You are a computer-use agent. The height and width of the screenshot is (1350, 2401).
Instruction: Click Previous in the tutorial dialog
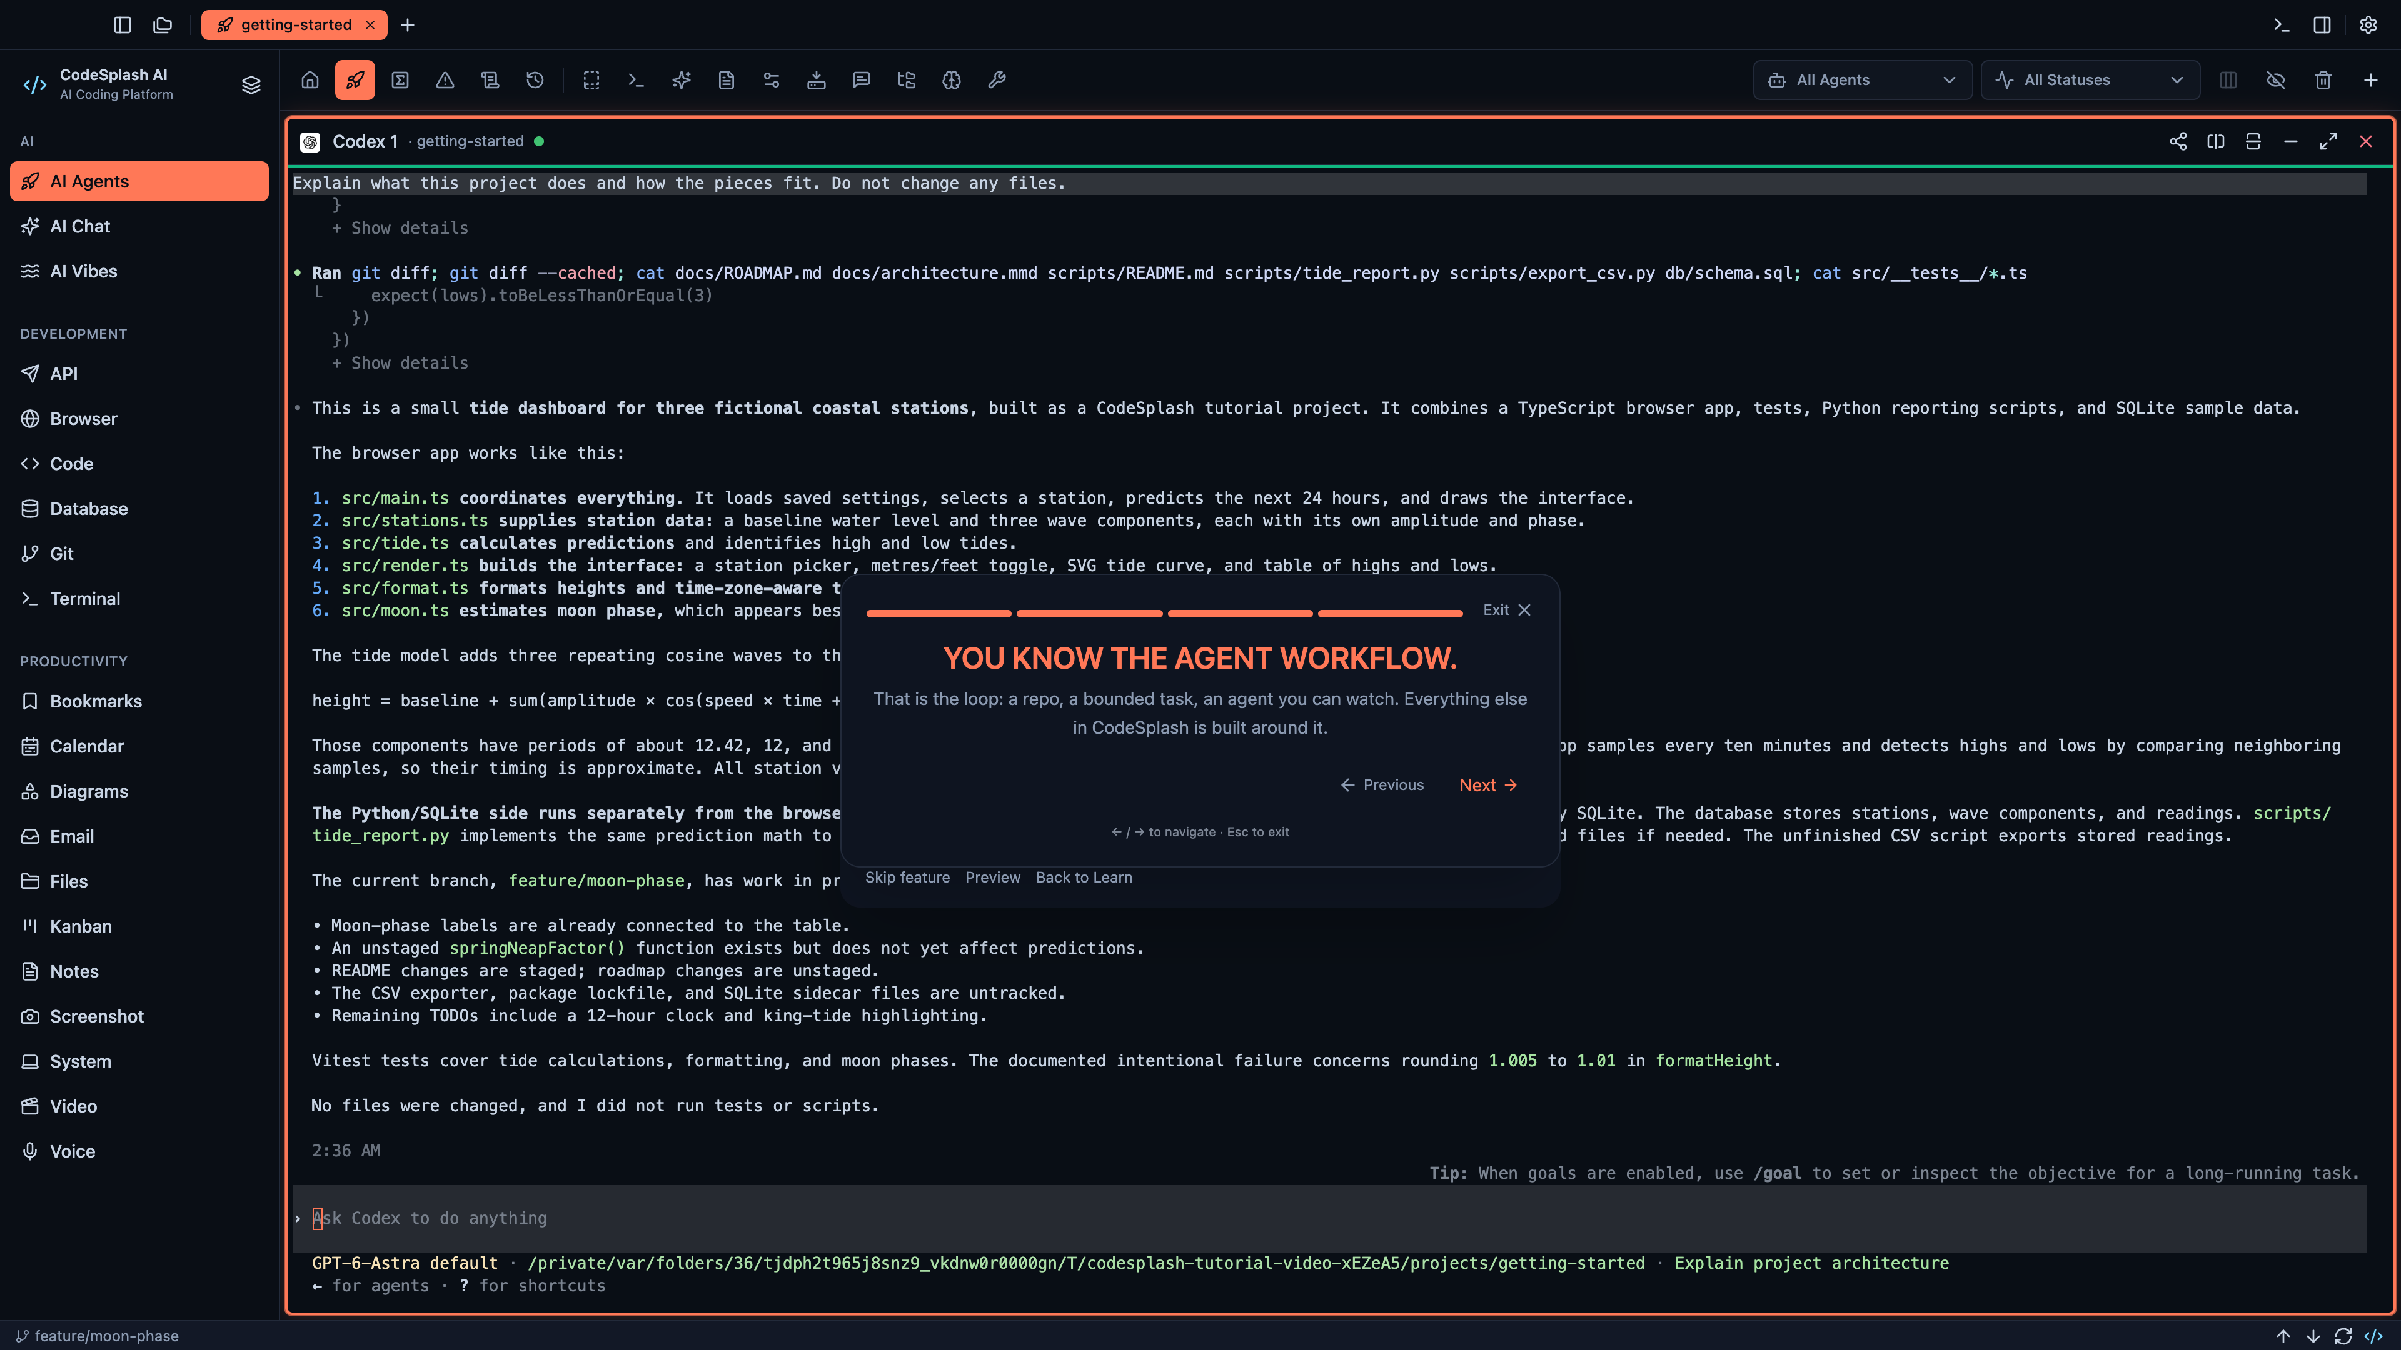coord(1382,786)
